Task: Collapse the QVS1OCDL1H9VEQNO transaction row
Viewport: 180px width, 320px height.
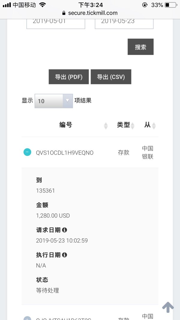Action: [27, 152]
